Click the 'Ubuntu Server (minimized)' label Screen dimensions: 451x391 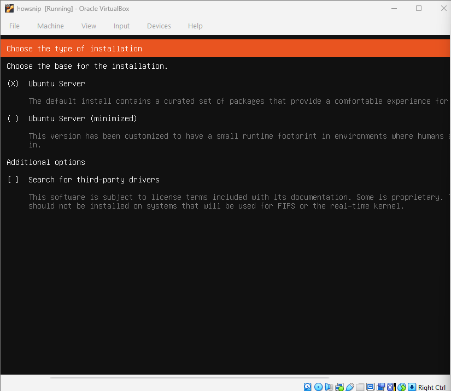[83, 119]
